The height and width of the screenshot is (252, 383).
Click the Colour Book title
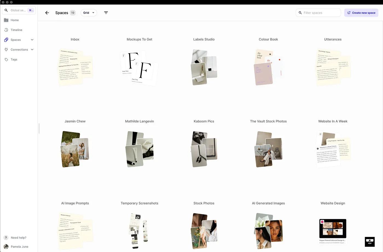[268, 39]
